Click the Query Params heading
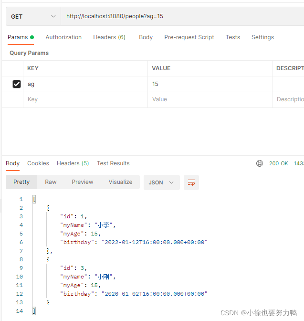Viewport: 304px width, 321px height. 29,53
